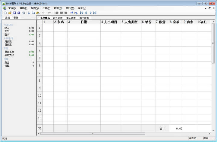Viewport: 217px width, 142px height.
Task: Open the undo history dropdown arrow
Action: [46, 13]
